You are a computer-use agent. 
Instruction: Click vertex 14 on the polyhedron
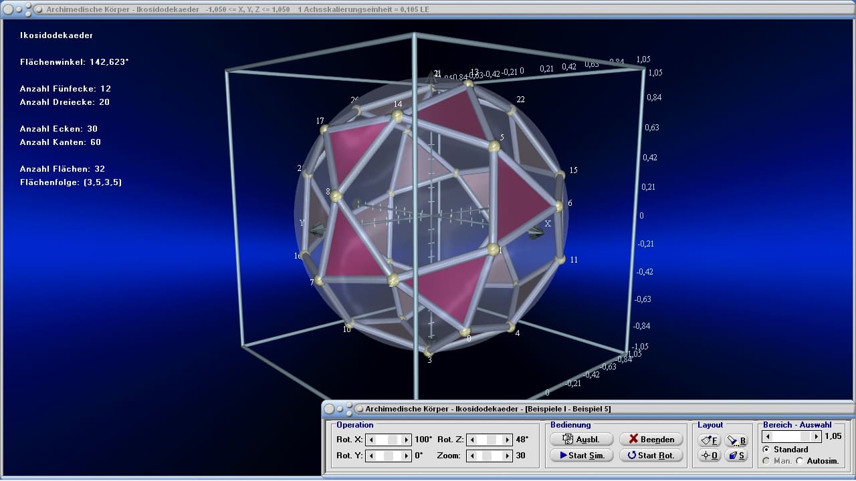pos(398,116)
